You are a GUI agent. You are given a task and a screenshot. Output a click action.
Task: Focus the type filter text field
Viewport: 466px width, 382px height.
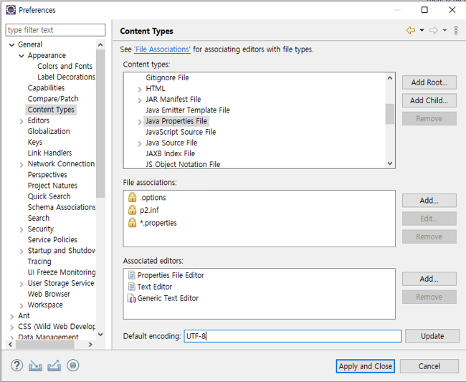tap(55, 30)
